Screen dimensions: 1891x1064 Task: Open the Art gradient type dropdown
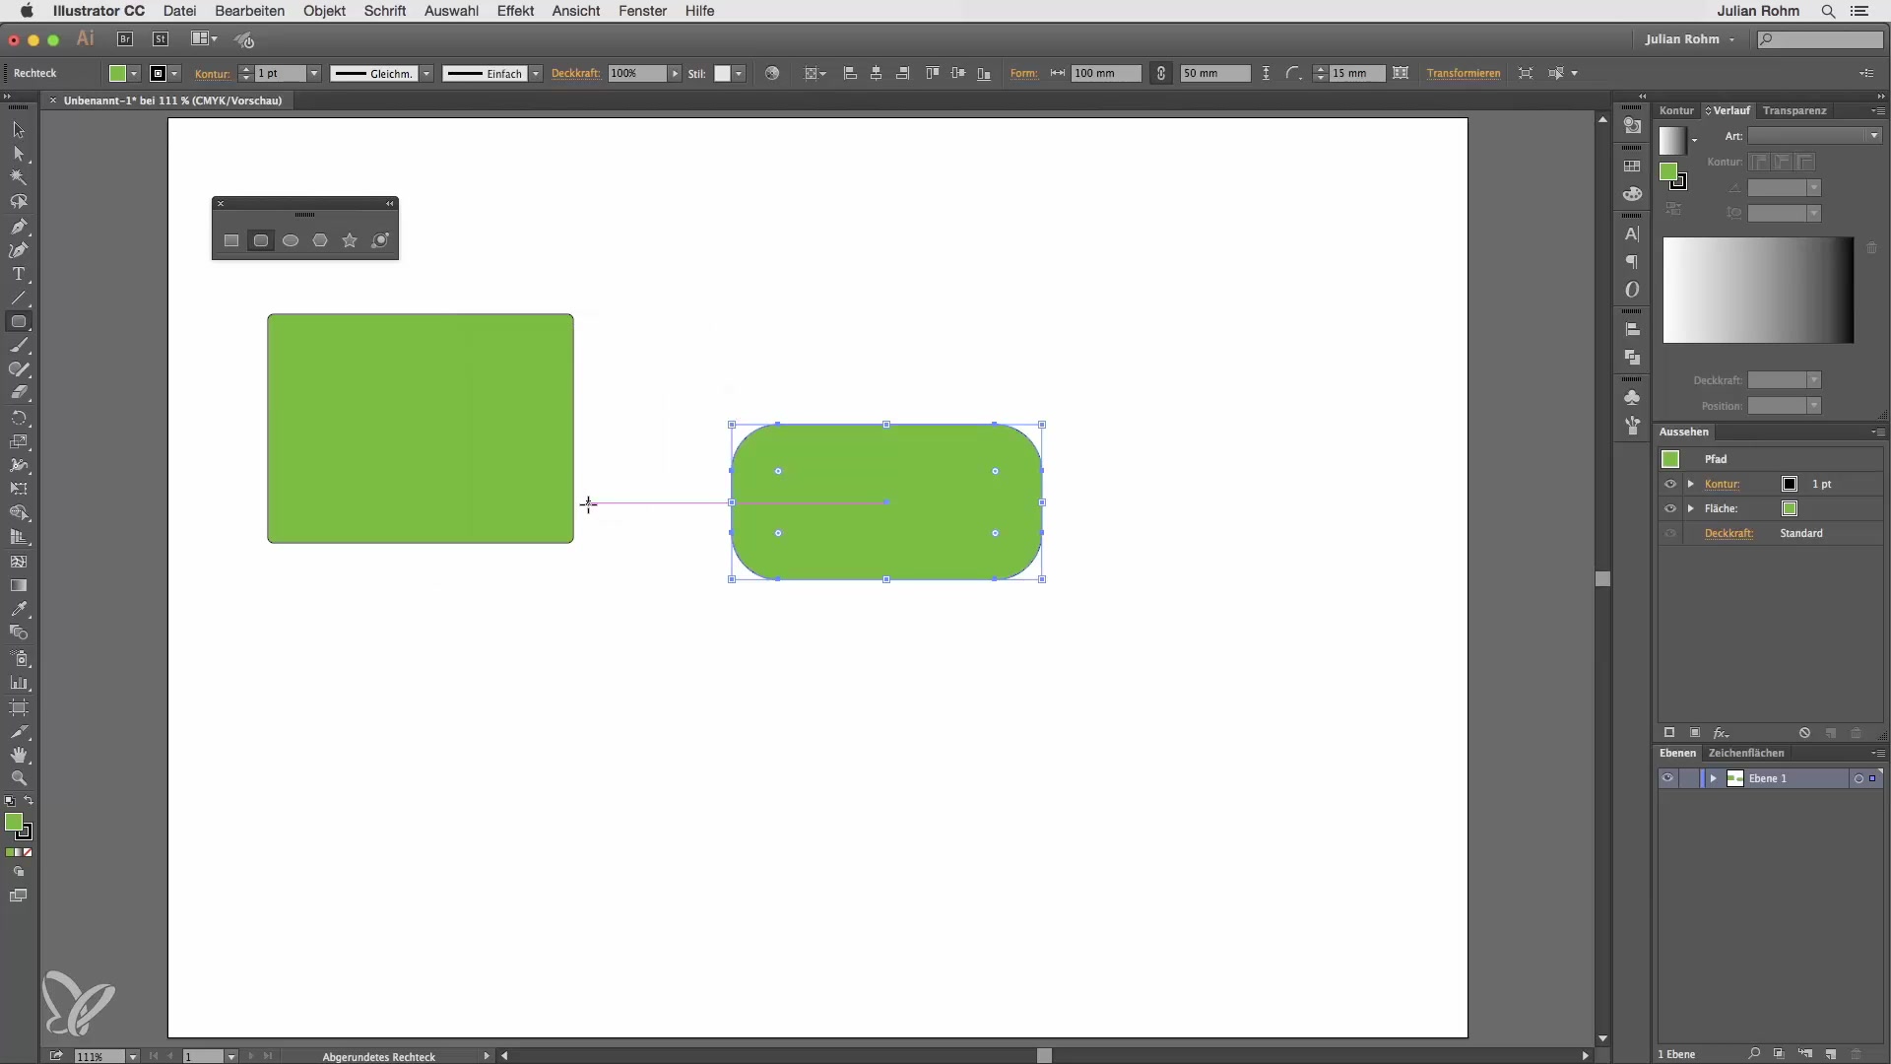coord(1873,136)
